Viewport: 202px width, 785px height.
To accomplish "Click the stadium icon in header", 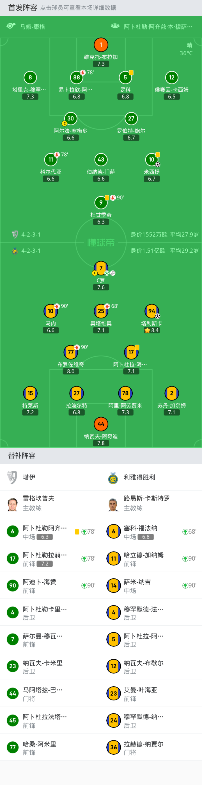I will [115, 26].
